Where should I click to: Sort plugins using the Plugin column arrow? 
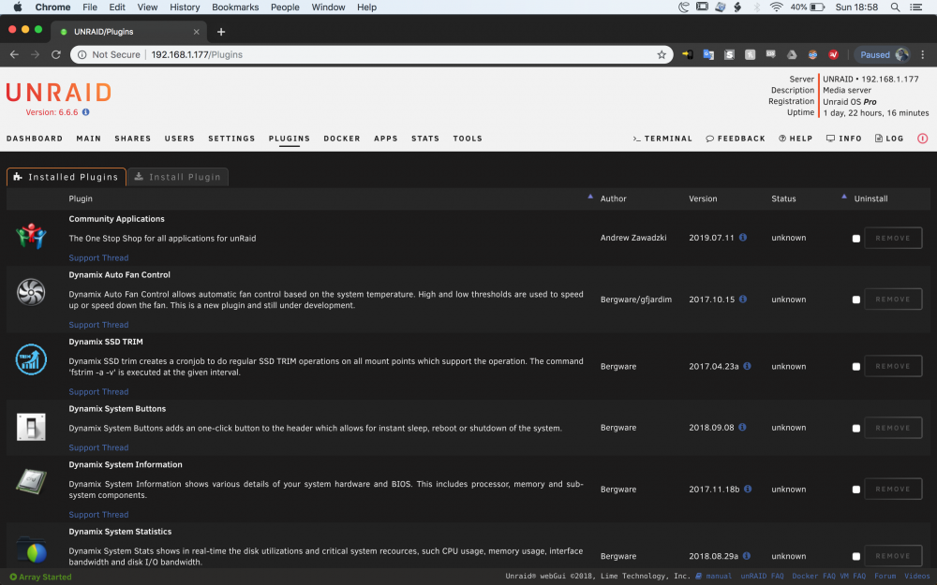(x=589, y=197)
